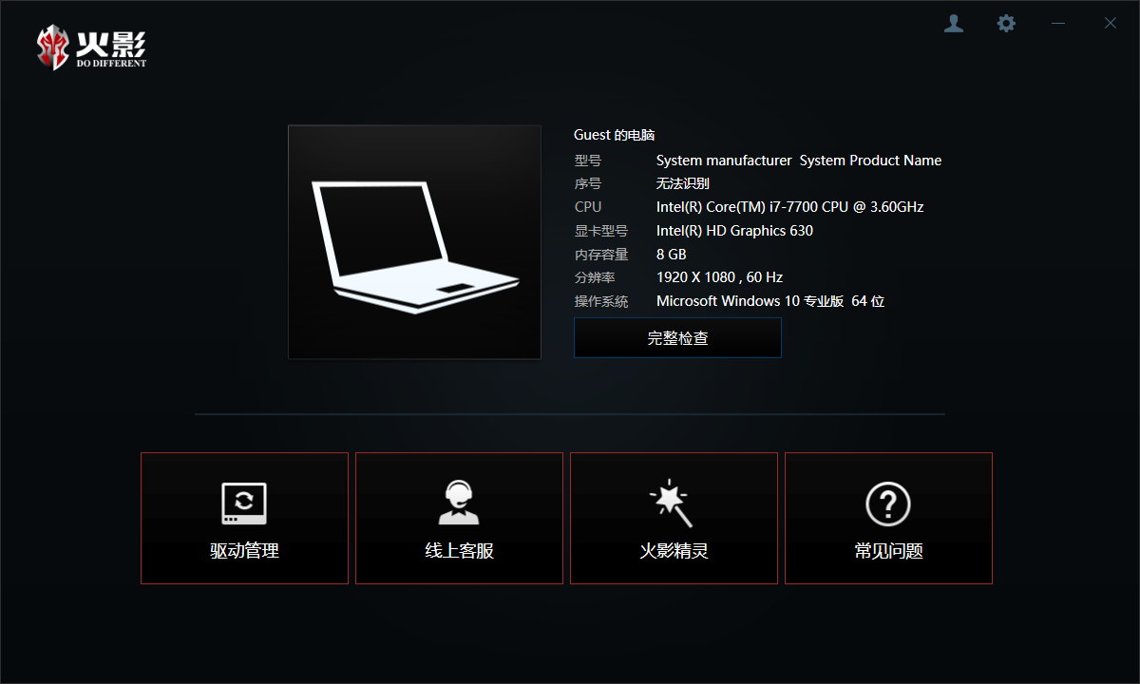Click the question mark circle icon

click(x=888, y=503)
